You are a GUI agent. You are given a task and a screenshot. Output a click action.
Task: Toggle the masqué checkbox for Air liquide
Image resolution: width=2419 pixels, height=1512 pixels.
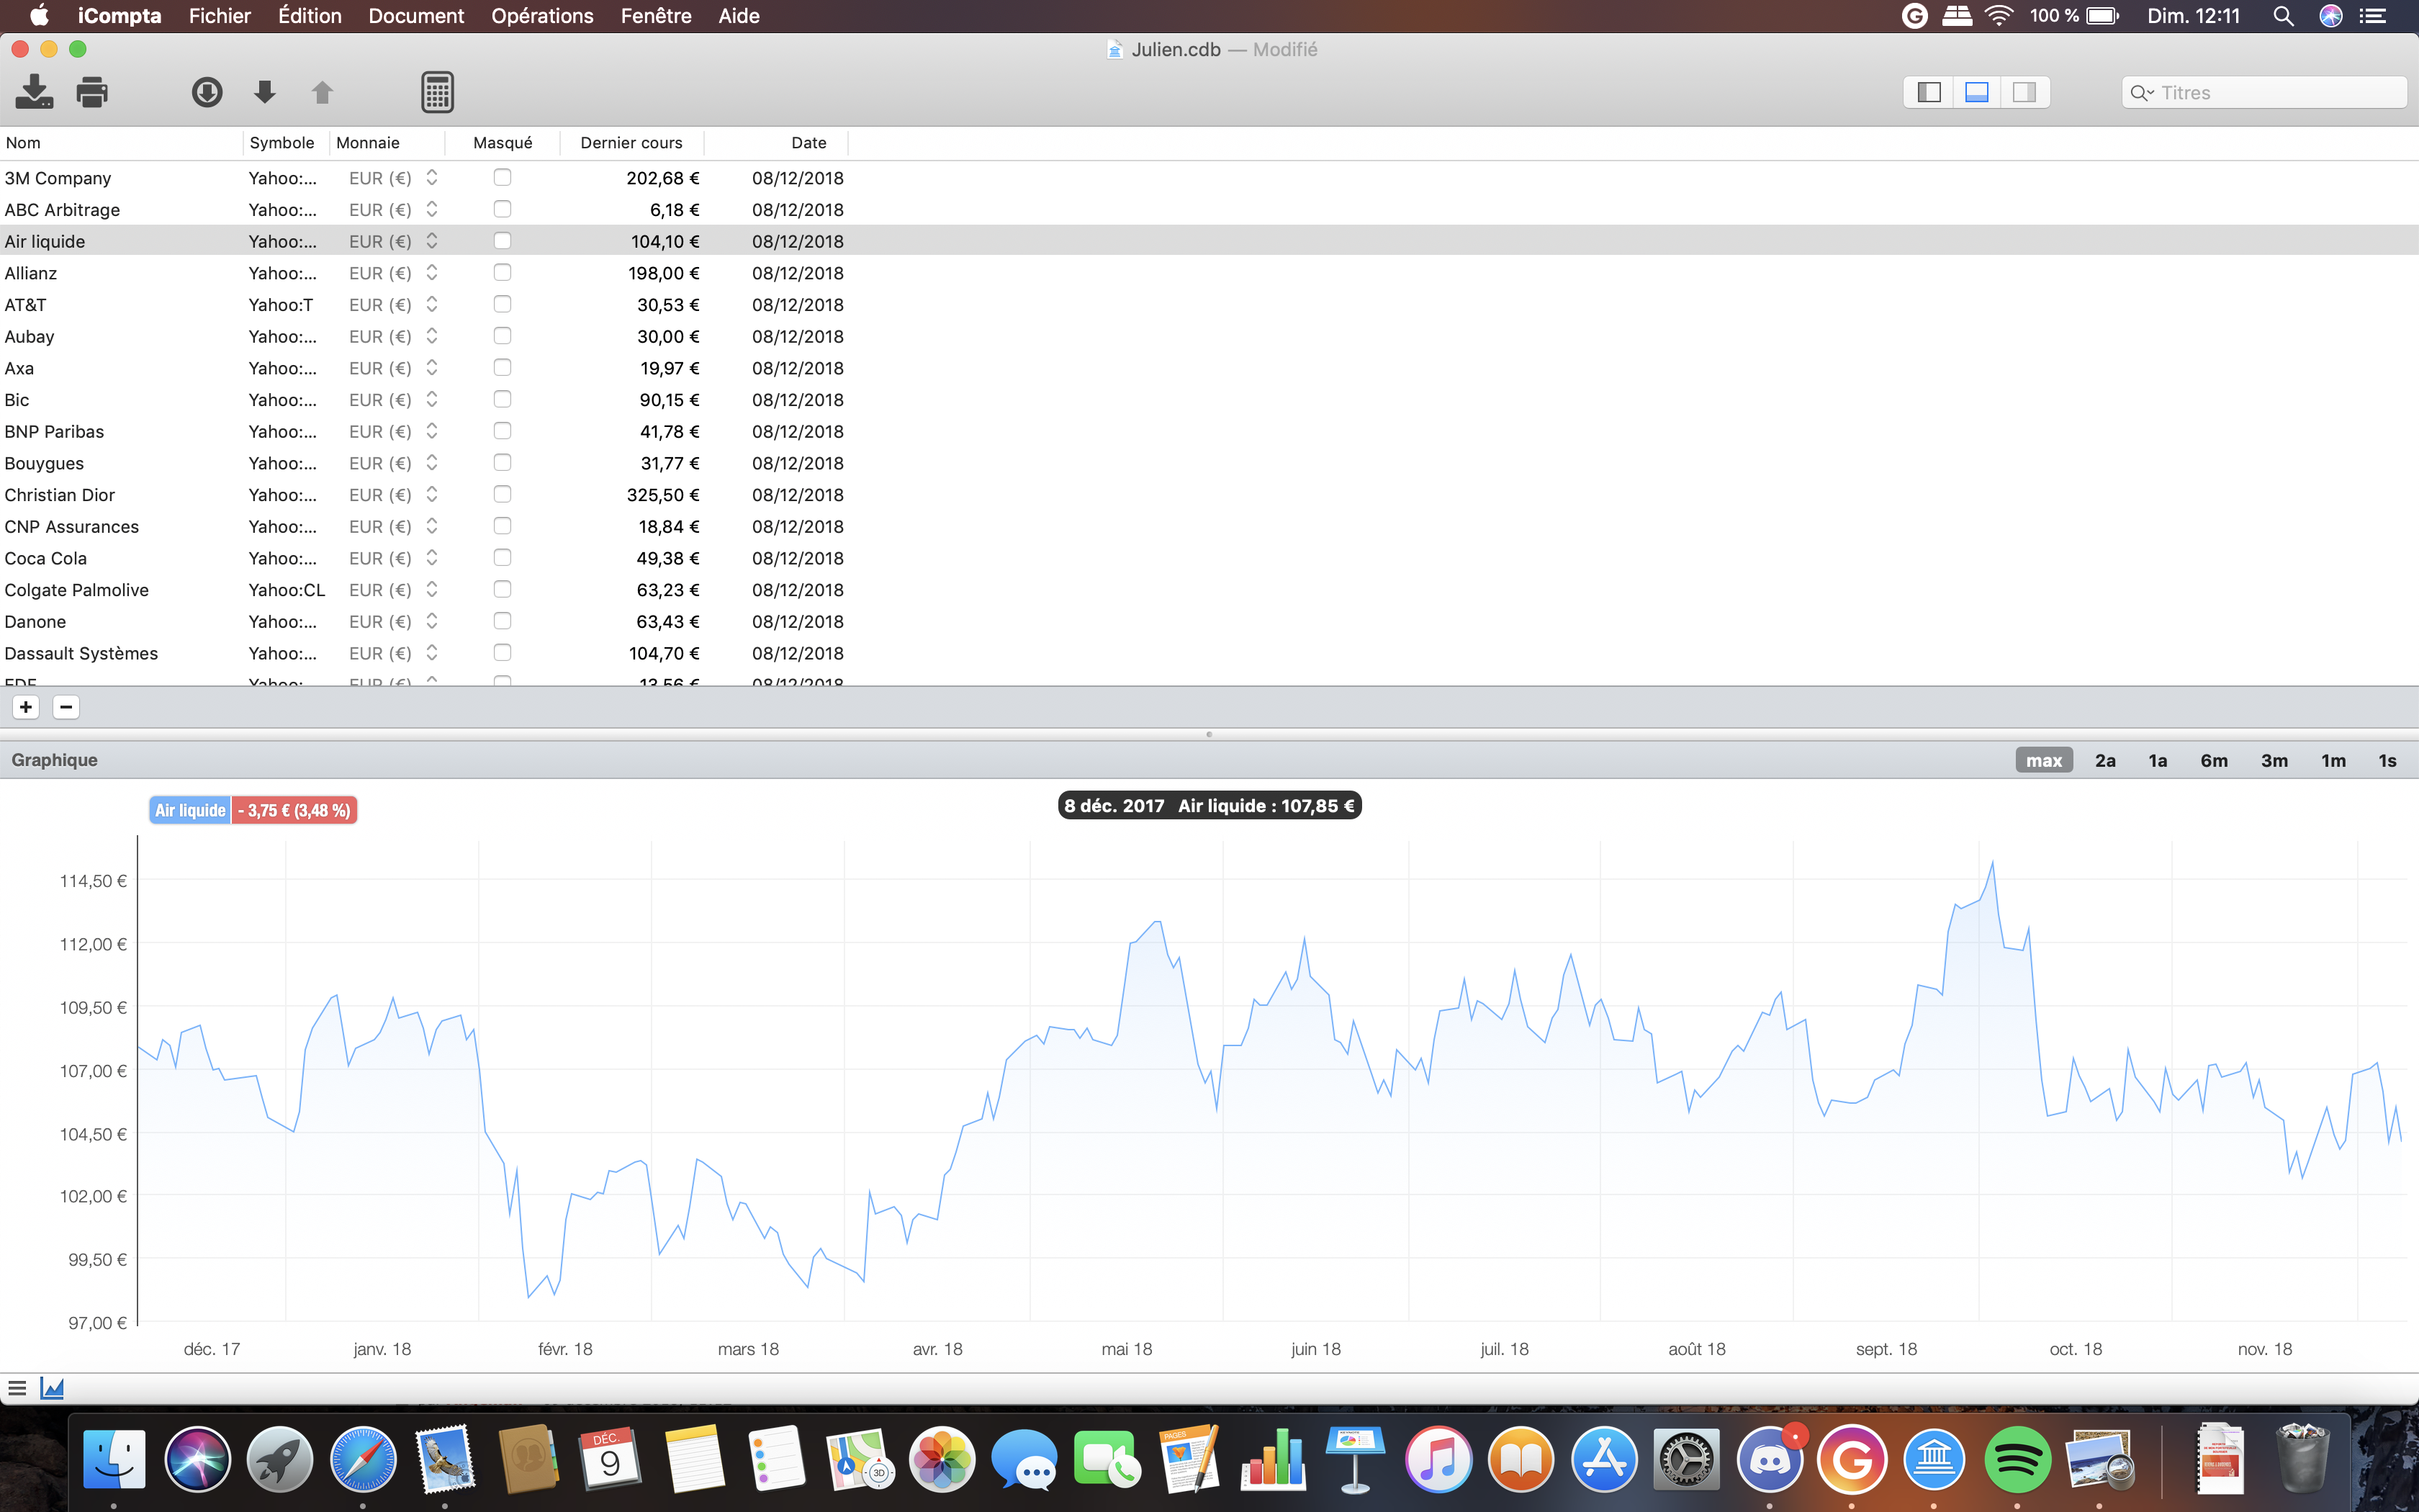pos(502,240)
